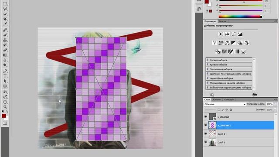
Task: Select the Hand tool
Action: tap(5, 102)
